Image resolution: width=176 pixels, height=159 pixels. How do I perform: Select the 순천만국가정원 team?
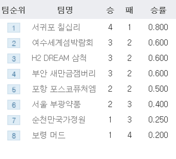59,120
